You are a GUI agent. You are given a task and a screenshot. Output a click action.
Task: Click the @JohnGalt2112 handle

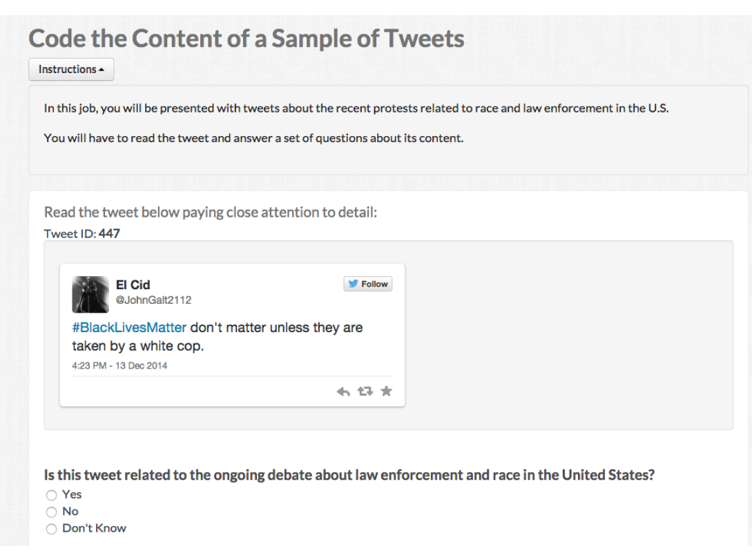[153, 300]
